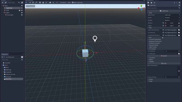Screen dimensions: 182x102
Task: Click the Lights node path assign button
Action: (x=172, y=26)
